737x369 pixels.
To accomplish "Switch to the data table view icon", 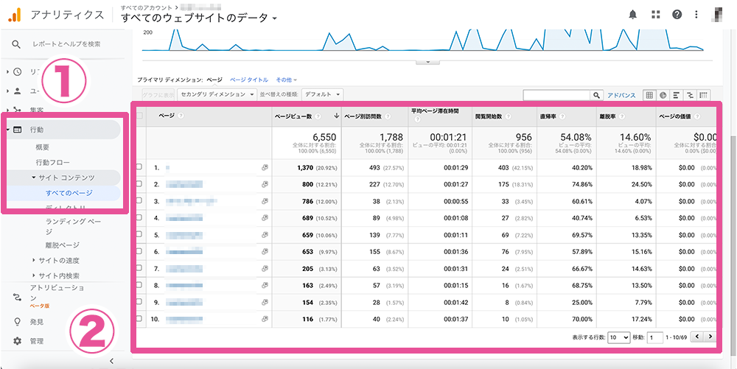I will coord(649,95).
